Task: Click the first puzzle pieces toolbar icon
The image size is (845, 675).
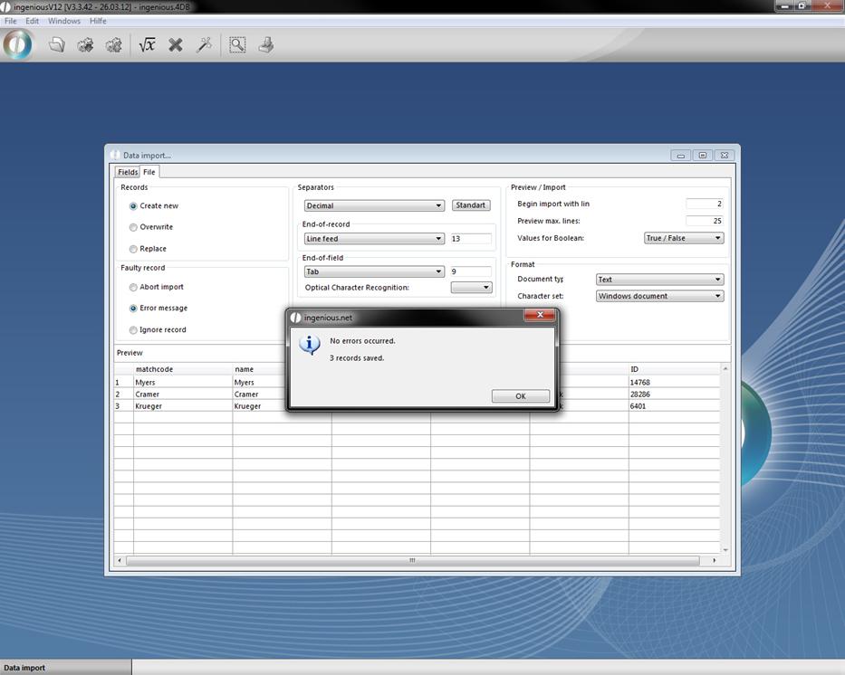Action: (85, 44)
